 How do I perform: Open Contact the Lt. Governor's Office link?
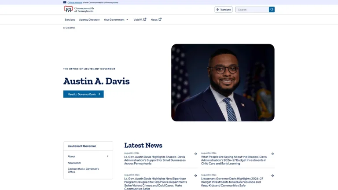tap(83, 170)
